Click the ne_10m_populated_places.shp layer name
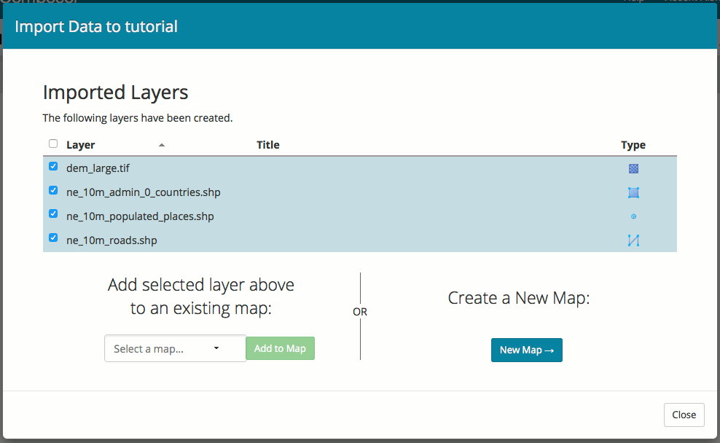Image resolution: width=720 pixels, height=443 pixels. pos(140,216)
